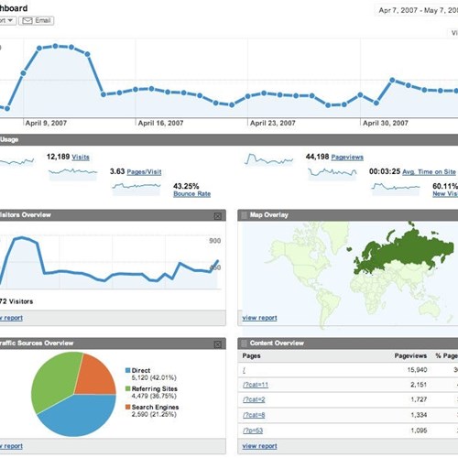The height and width of the screenshot is (458, 458).
Task: Open the Visits report link
Action: click(x=81, y=158)
